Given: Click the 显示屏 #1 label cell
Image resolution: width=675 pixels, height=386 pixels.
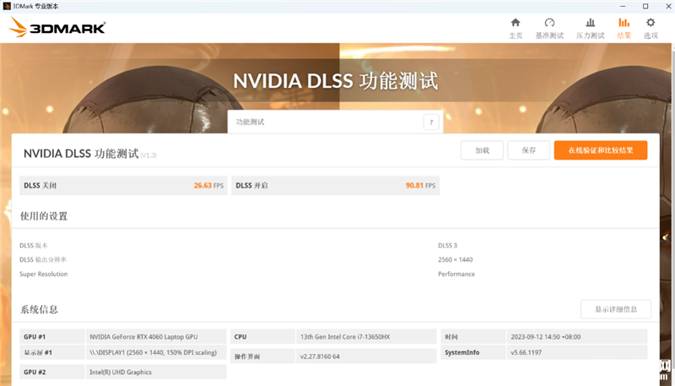Looking at the screenshot, I should point(52,352).
